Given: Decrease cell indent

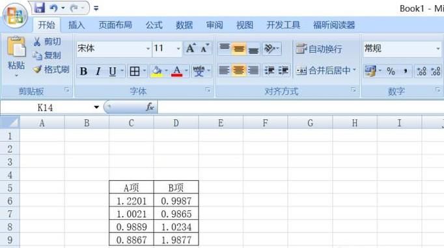Looking at the screenshot, I should (270, 70).
